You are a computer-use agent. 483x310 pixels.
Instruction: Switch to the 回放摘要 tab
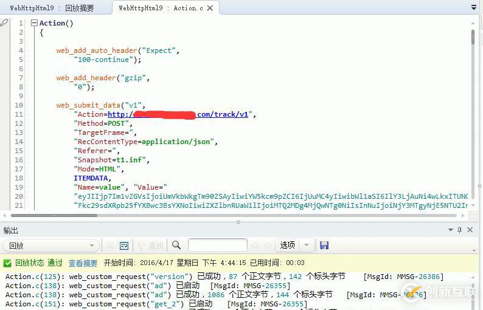coord(52,8)
